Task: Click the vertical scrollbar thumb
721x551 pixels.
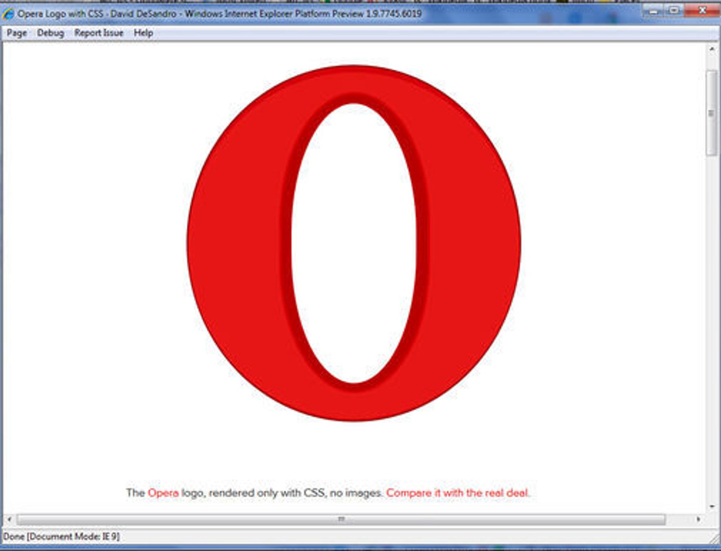Action: (712, 113)
